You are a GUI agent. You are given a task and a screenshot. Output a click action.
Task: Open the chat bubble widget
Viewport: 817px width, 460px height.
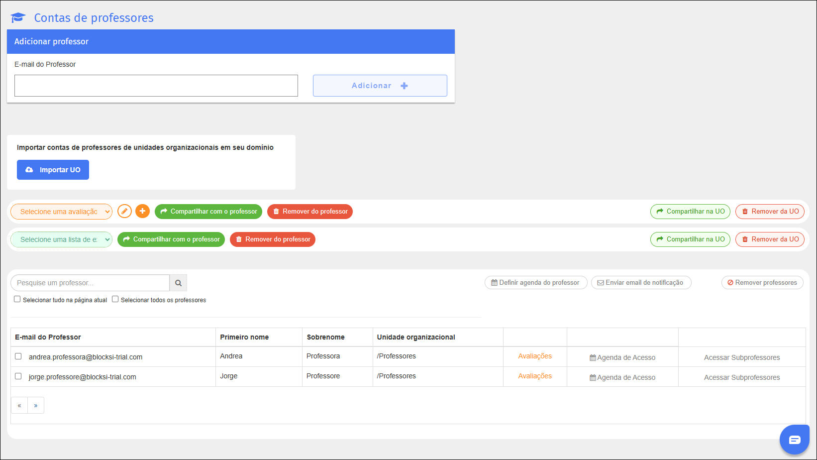point(795,440)
